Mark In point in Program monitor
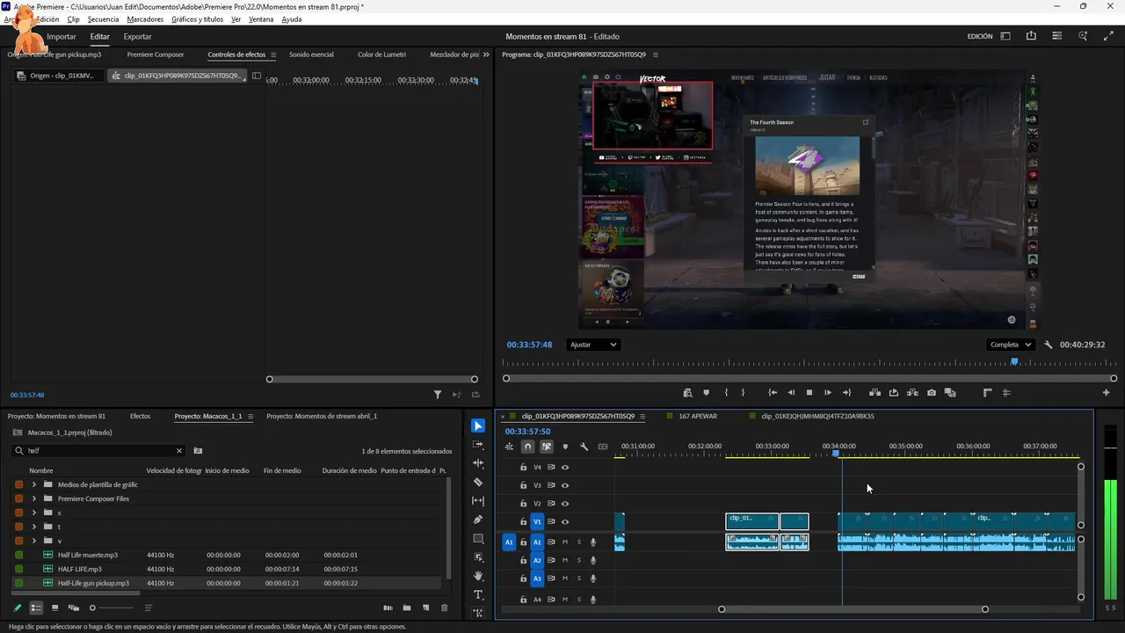Image resolution: width=1125 pixels, height=633 pixels. 726,393
